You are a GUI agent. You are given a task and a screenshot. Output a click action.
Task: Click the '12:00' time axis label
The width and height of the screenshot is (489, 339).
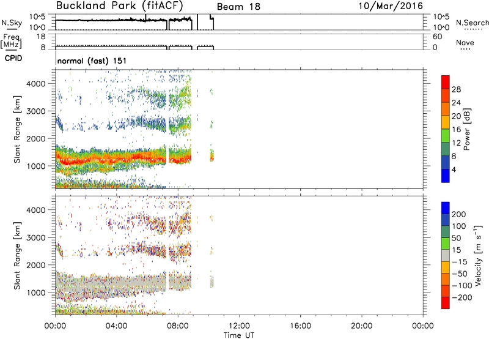[239, 326]
